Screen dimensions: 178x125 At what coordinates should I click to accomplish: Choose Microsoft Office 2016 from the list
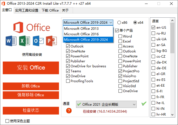click(81, 34)
